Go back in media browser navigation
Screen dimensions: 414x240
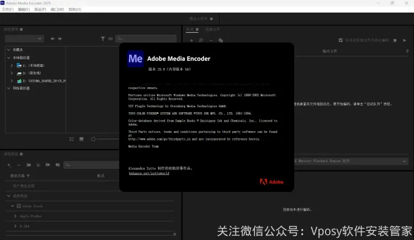coord(52,39)
